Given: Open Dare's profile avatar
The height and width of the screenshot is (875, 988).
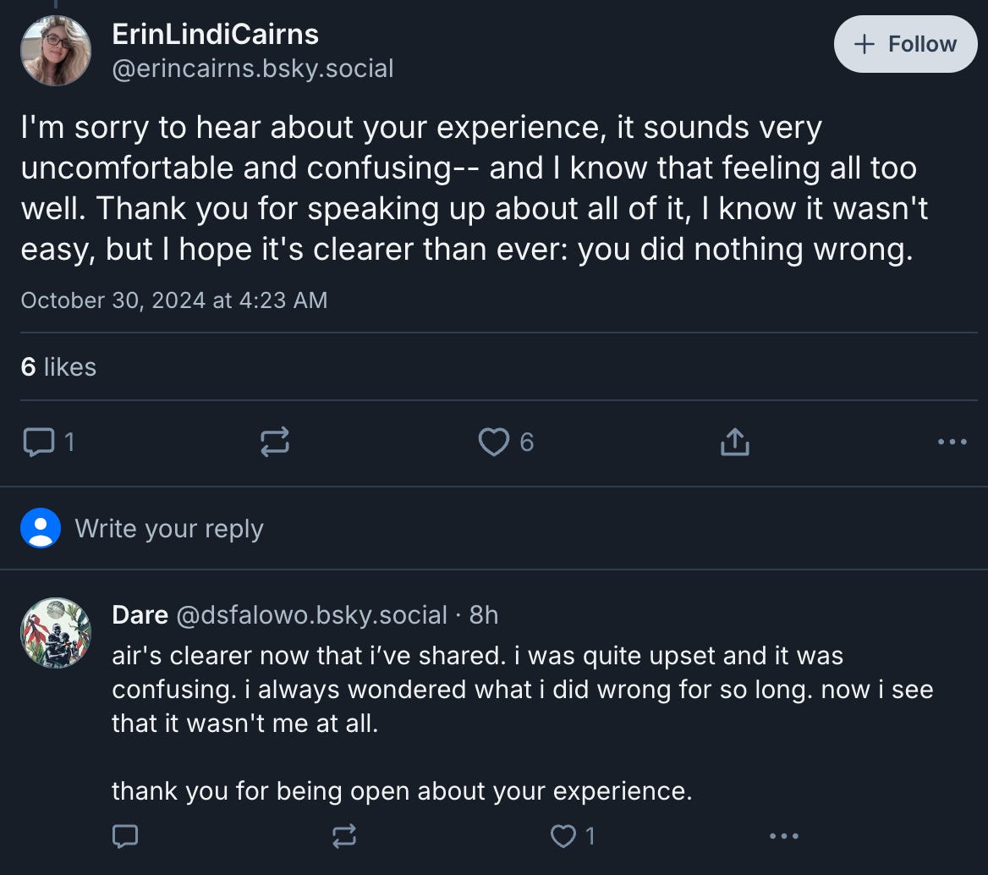Looking at the screenshot, I should (56, 633).
